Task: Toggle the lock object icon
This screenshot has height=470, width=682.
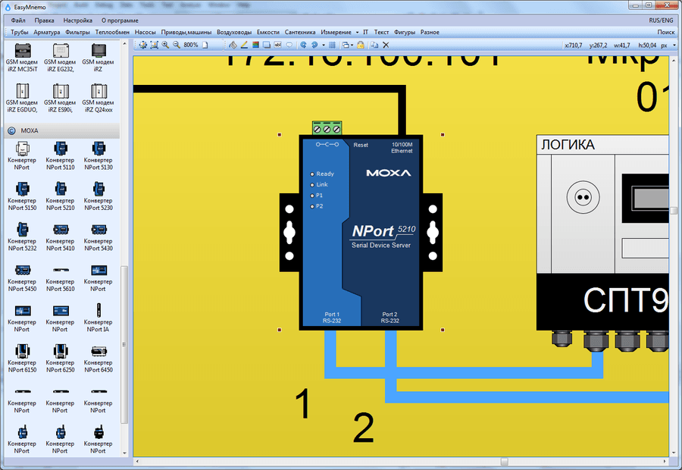Action: 361,45
